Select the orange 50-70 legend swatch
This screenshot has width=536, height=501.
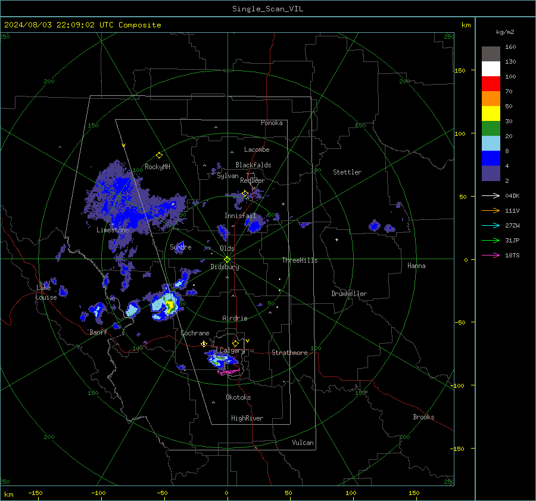tap(491, 99)
